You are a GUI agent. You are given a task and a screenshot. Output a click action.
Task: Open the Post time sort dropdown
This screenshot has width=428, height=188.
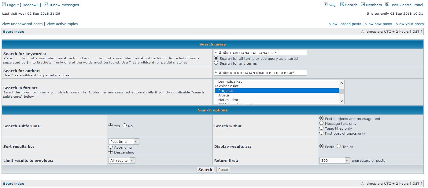pos(124,142)
